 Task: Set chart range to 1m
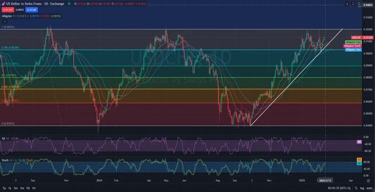pos(22,188)
